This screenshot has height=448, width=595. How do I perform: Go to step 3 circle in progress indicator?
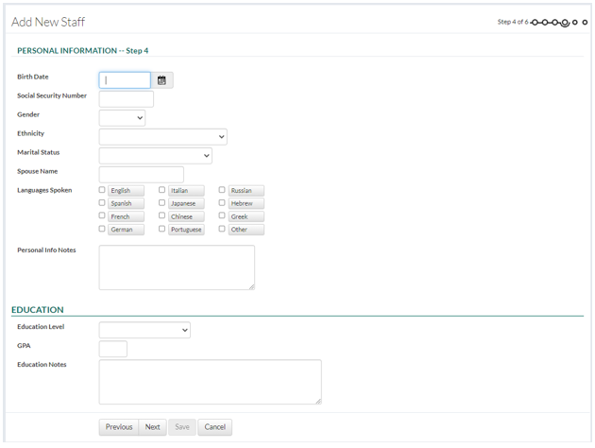(x=554, y=23)
